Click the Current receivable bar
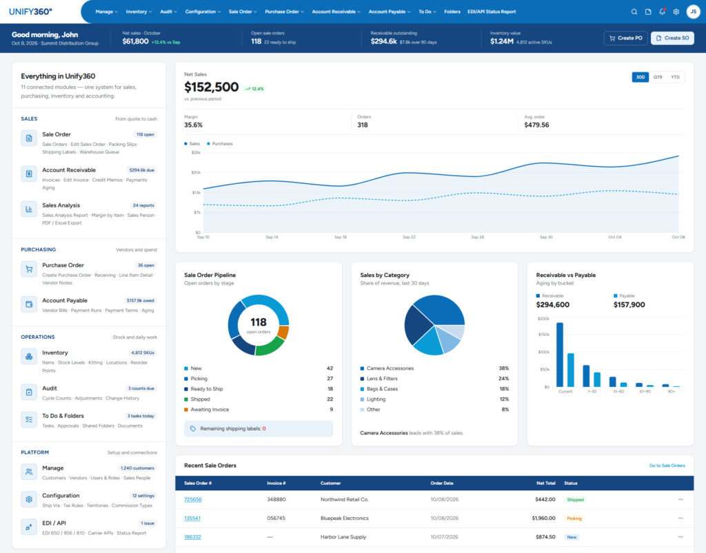The image size is (706, 553). [x=560, y=355]
